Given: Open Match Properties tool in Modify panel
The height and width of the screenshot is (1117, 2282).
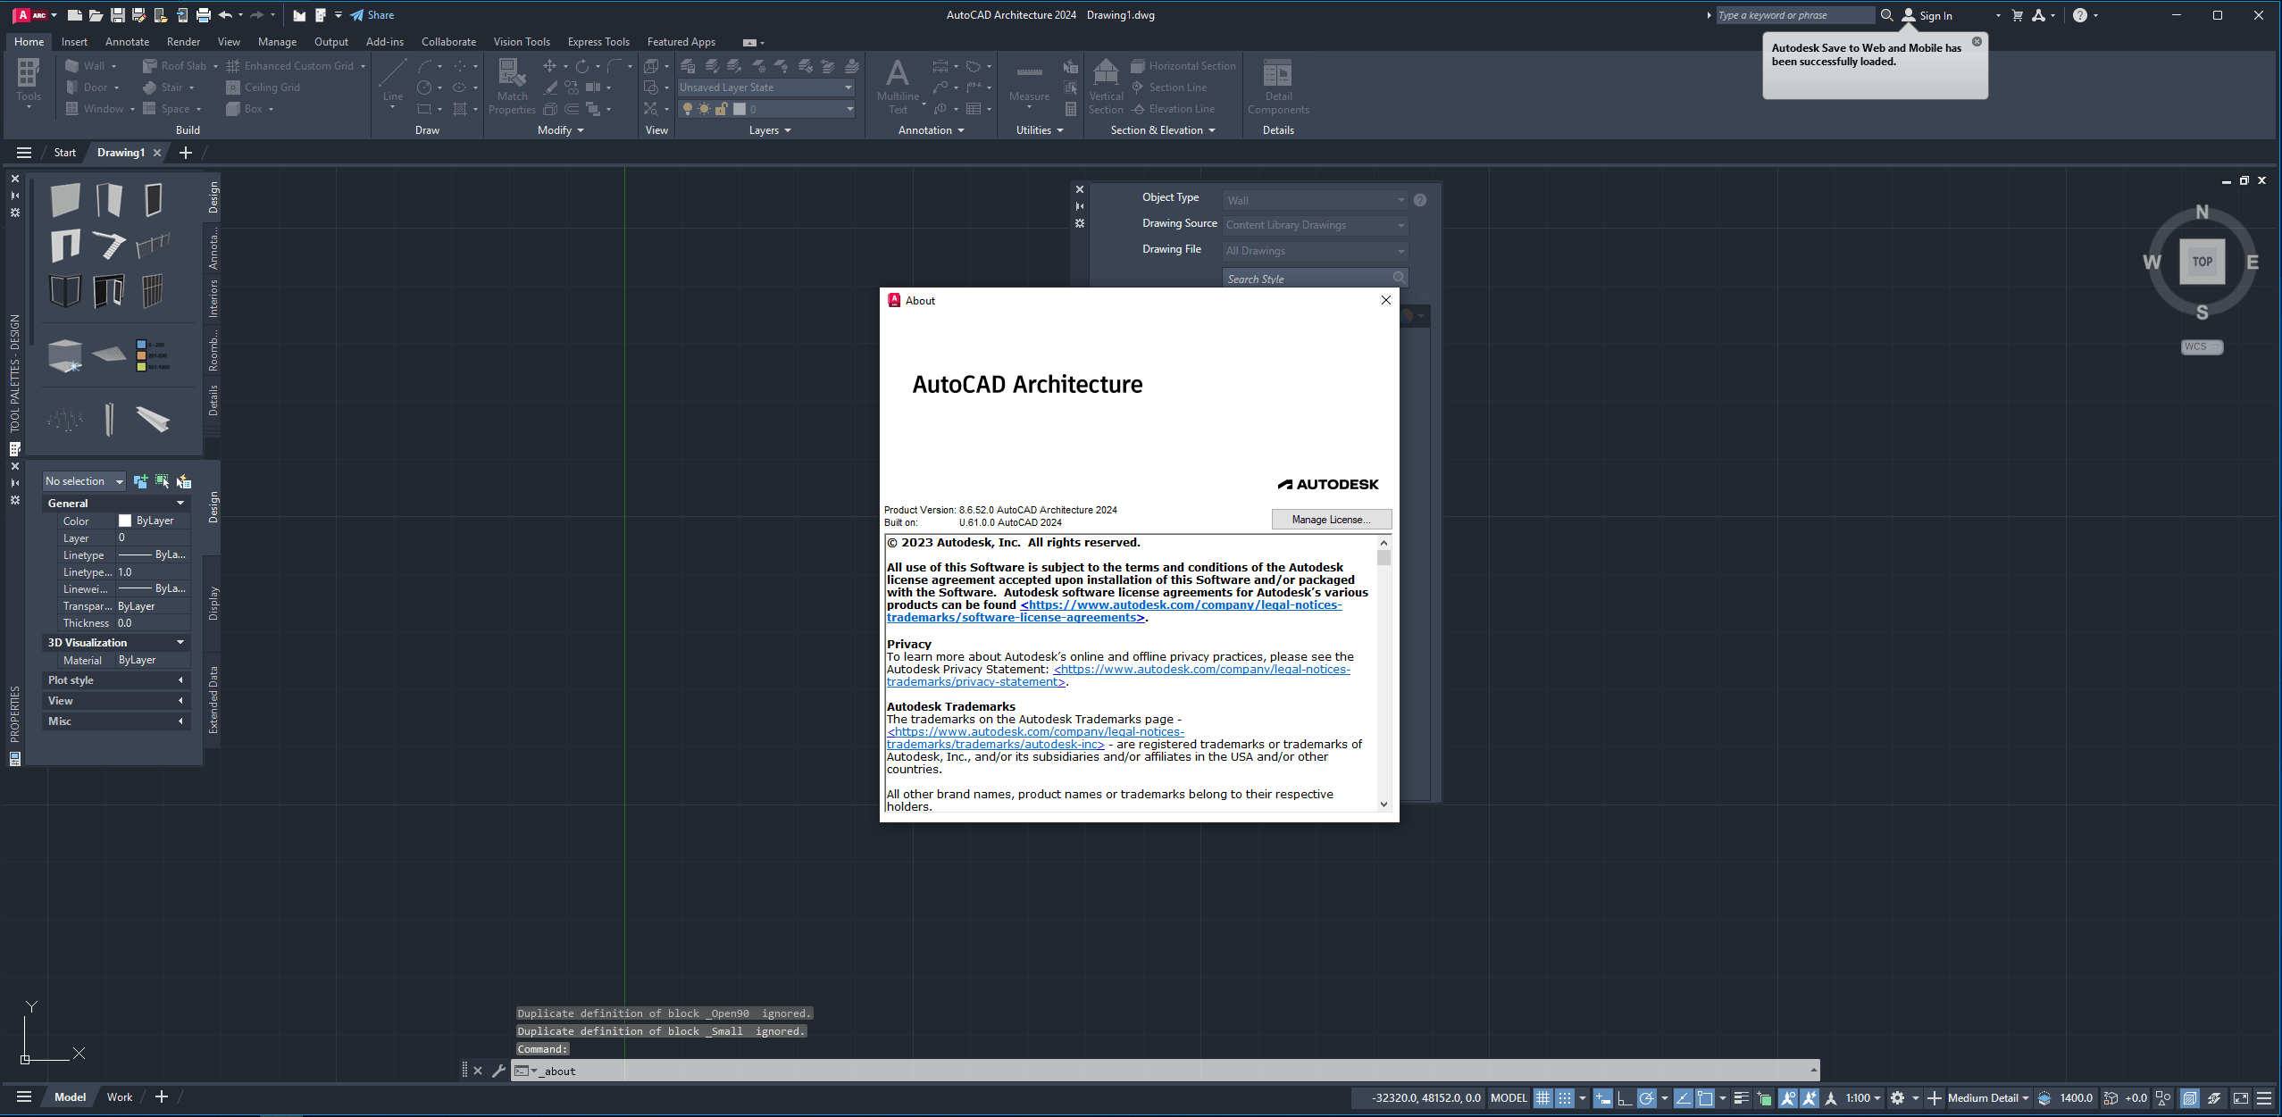Looking at the screenshot, I should (x=512, y=87).
